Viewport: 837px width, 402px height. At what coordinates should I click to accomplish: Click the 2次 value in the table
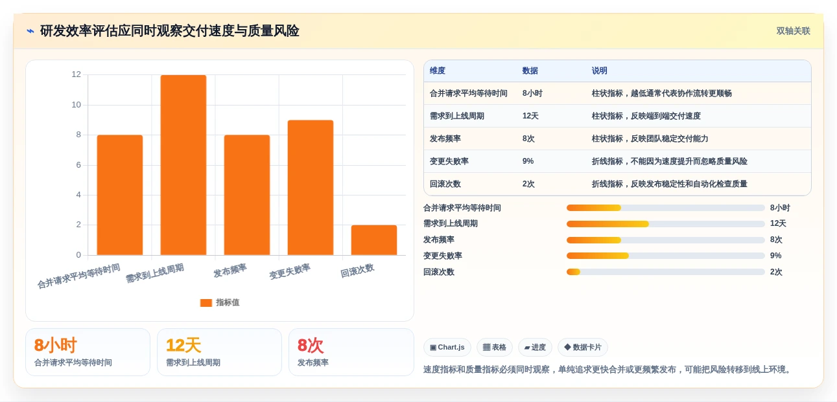[x=528, y=184]
